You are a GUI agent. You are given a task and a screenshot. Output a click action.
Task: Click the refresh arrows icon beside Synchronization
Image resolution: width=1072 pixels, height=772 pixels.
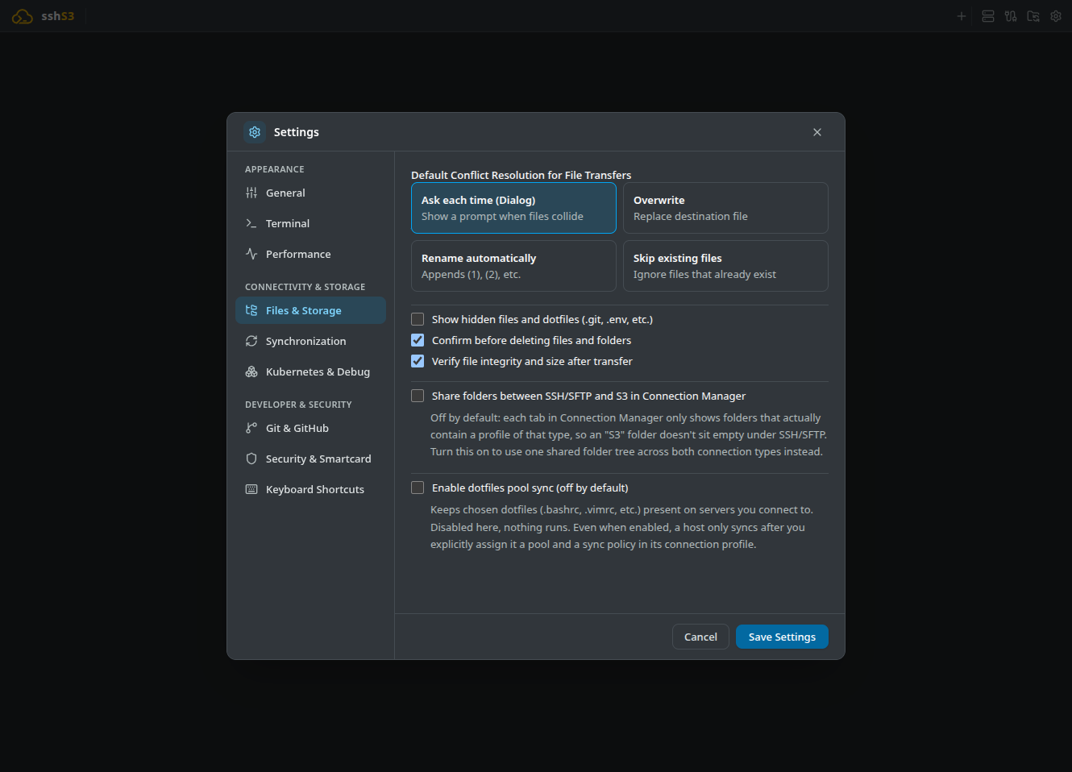coord(251,342)
